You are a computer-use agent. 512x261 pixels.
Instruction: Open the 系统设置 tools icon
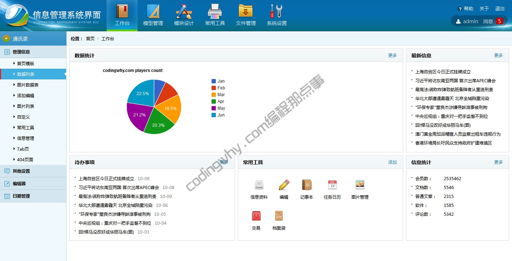point(277,12)
